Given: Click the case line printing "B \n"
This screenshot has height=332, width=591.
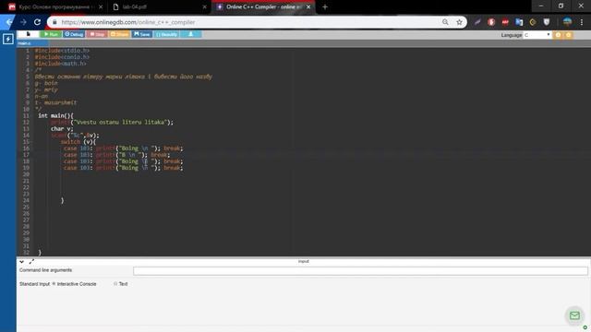Looking at the screenshot, I should 117,155.
